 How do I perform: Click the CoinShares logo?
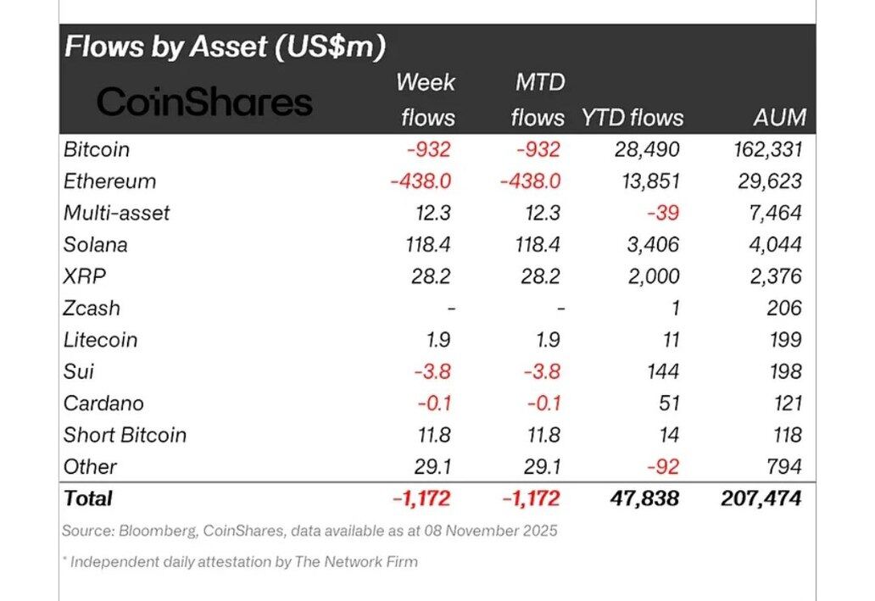[204, 103]
